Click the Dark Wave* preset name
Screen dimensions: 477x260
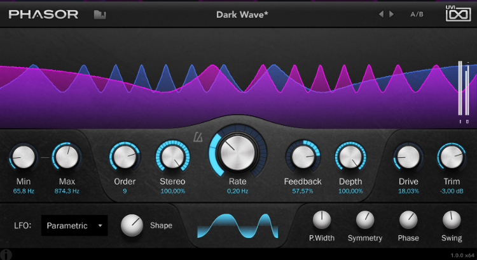[x=242, y=15]
